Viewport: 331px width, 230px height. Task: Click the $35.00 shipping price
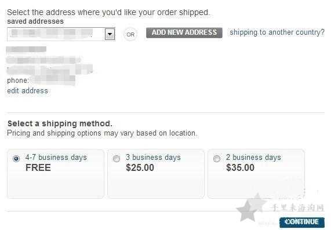tap(240, 168)
